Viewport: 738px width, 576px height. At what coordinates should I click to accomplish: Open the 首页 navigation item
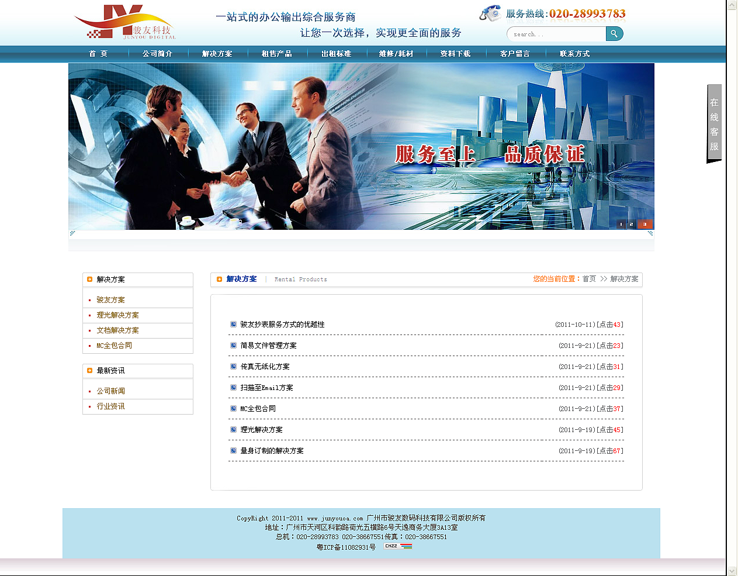pyautogui.click(x=98, y=53)
